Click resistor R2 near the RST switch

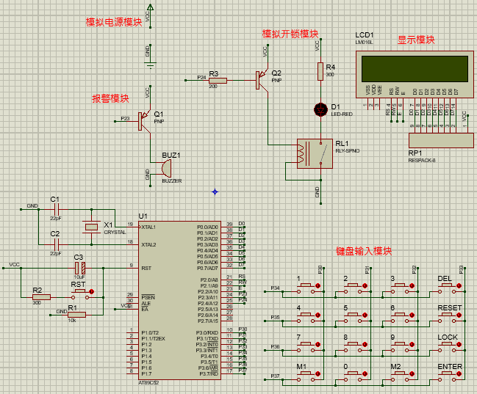[41, 297]
